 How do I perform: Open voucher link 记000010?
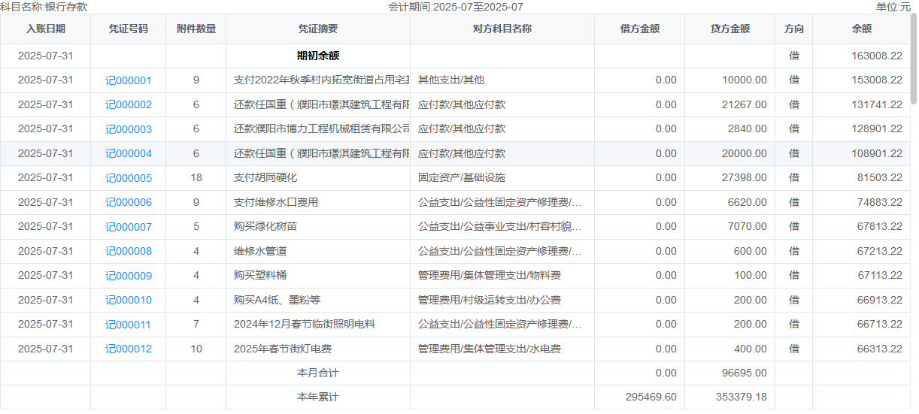[128, 301]
